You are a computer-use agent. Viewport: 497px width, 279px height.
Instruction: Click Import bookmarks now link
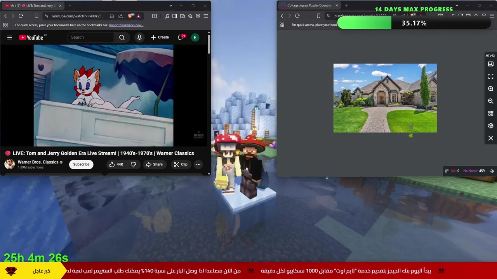click(x=126, y=25)
